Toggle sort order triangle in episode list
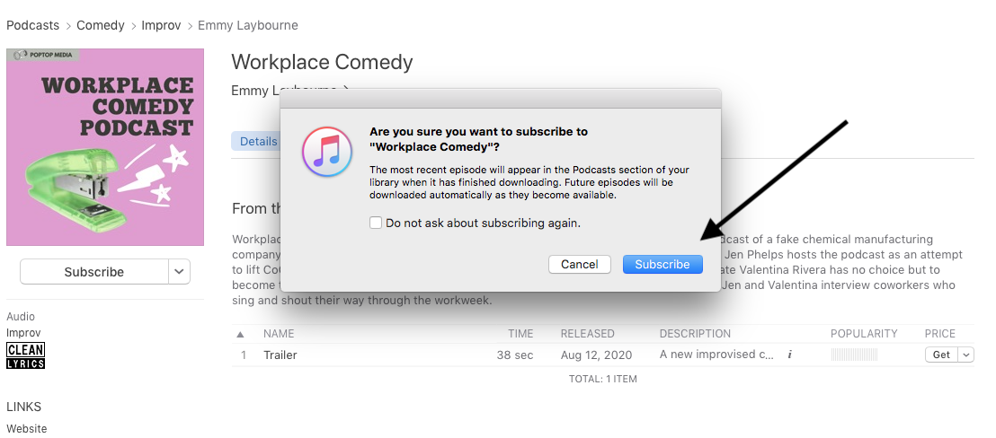The height and width of the screenshot is (438, 996). pos(241,334)
